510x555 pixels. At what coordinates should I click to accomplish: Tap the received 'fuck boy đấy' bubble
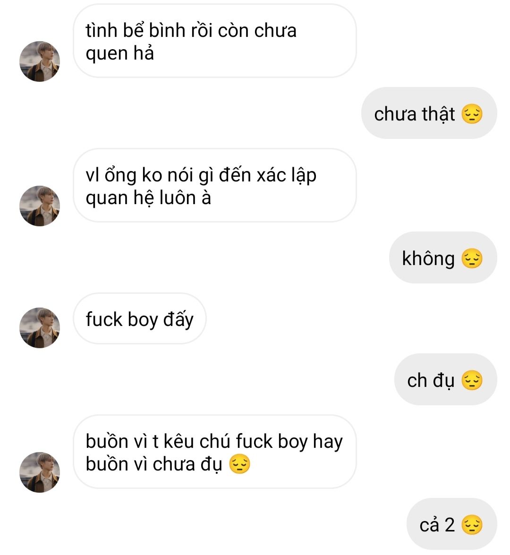pyautogui.click(x=139, y=318)
